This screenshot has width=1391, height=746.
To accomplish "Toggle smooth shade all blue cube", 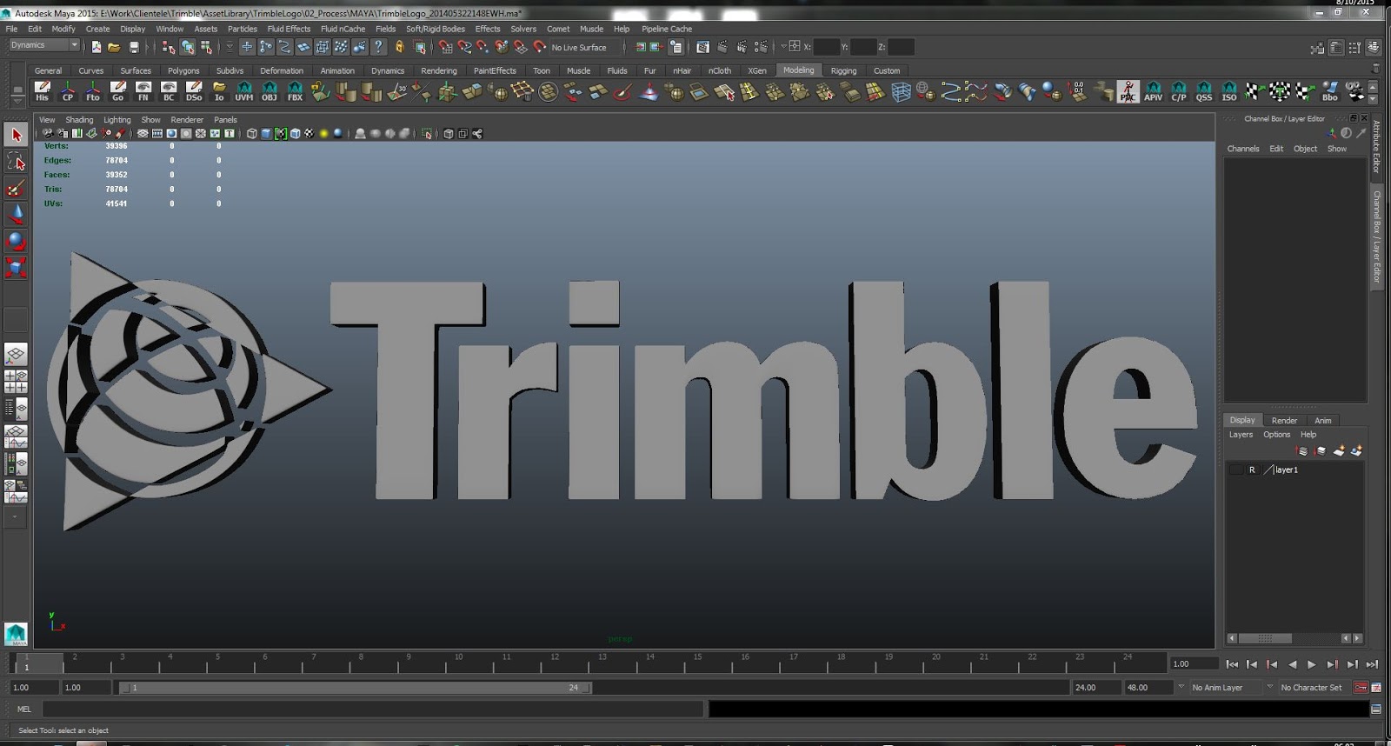I will click(266, 134).
